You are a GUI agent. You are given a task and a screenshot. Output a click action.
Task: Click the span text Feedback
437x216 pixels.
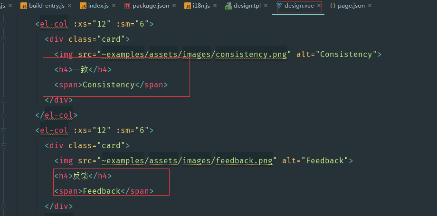(x=102, y=191)
